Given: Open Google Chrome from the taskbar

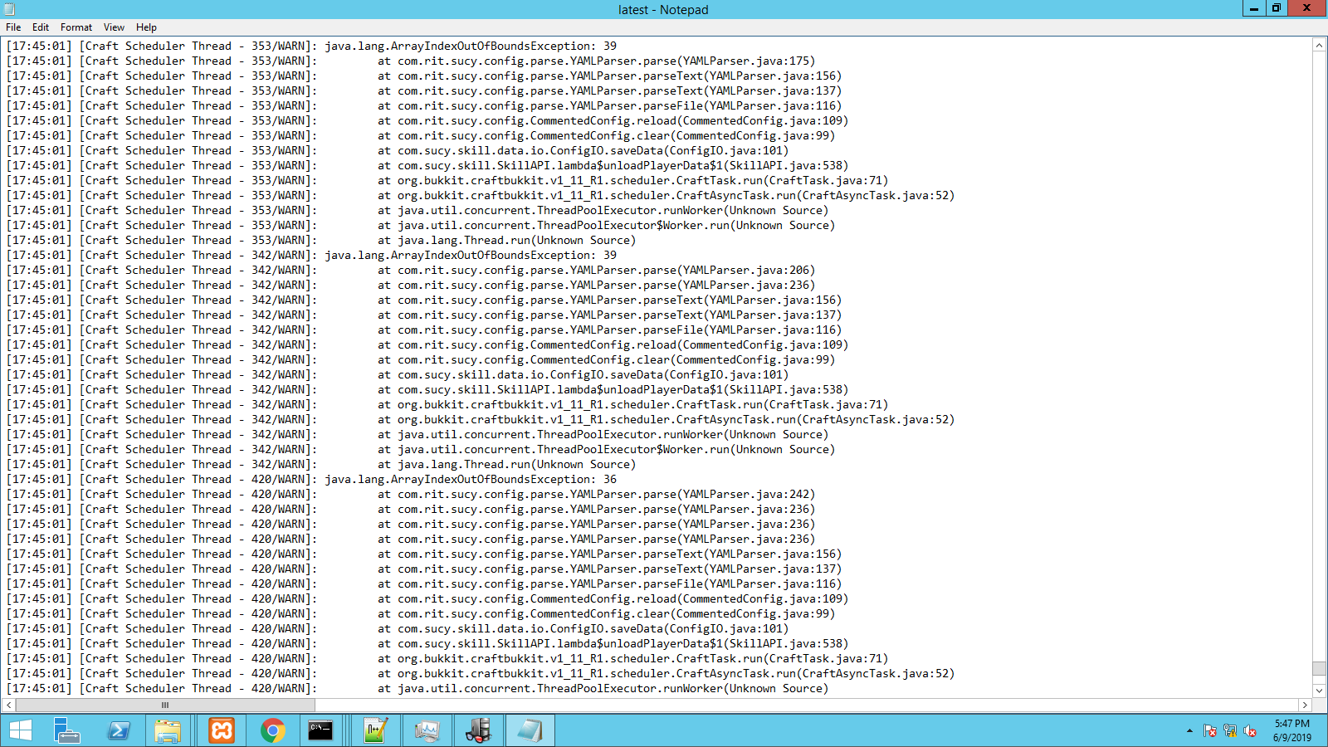Looking at the screenshot, I should 272,730.
